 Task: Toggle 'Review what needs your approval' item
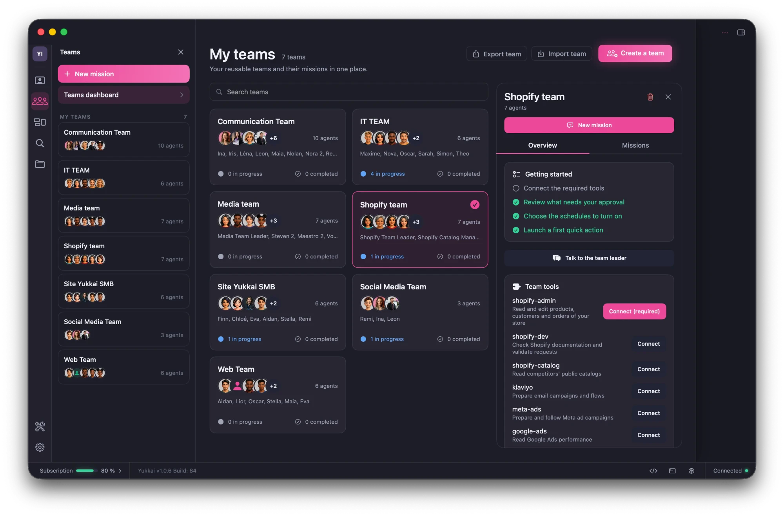coord(516,202)
